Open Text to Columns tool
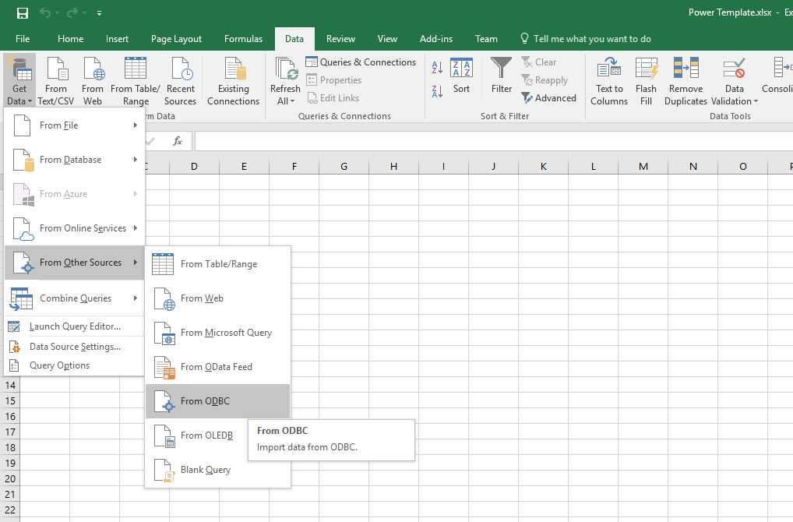 click(608, 70)
